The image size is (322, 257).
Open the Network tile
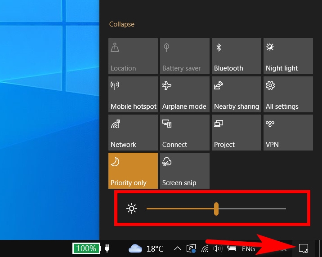pos(133,133)
